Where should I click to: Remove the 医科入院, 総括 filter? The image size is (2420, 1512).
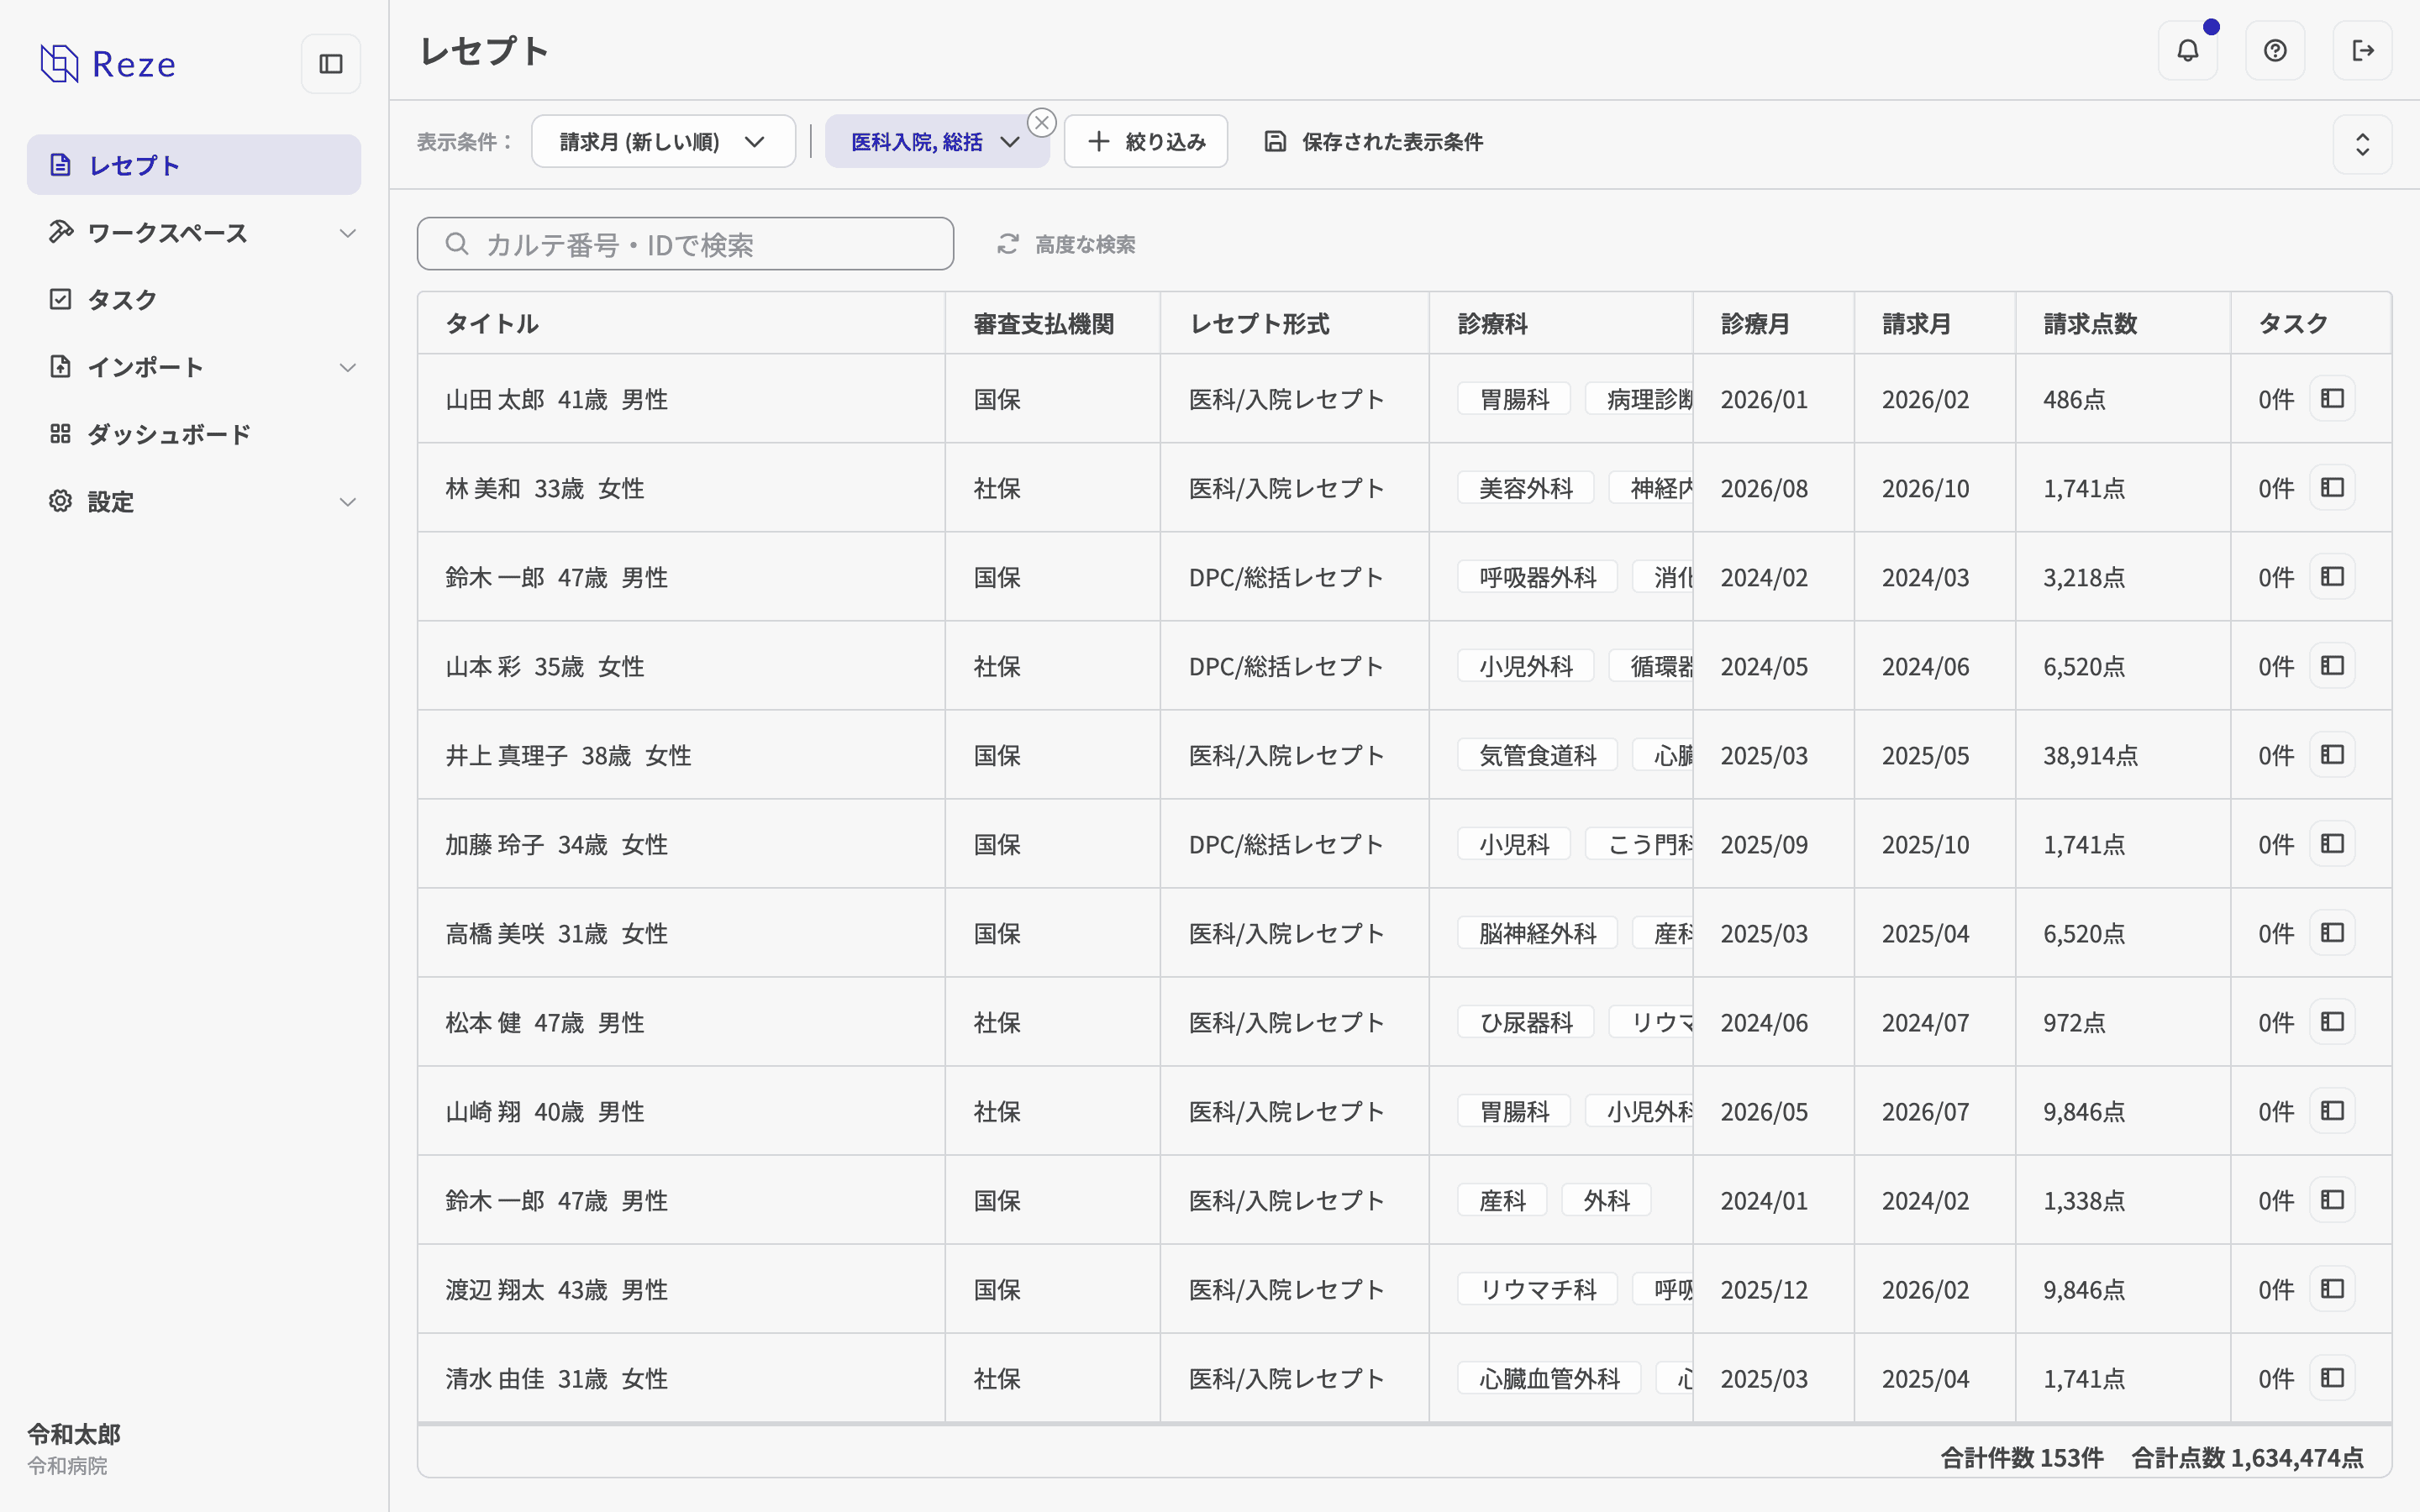click(x=1042, y=122)
